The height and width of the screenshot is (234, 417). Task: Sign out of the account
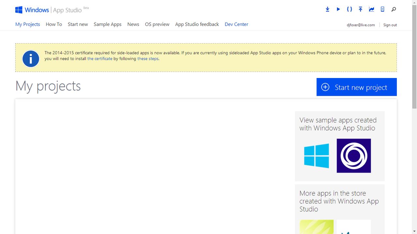point(390,25)
